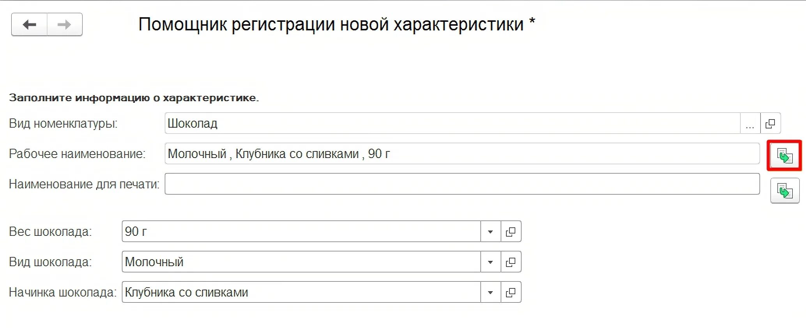Click into the Рабочее наименование text field
This screenshot has width=806, height=328.
tap(462, 154)
